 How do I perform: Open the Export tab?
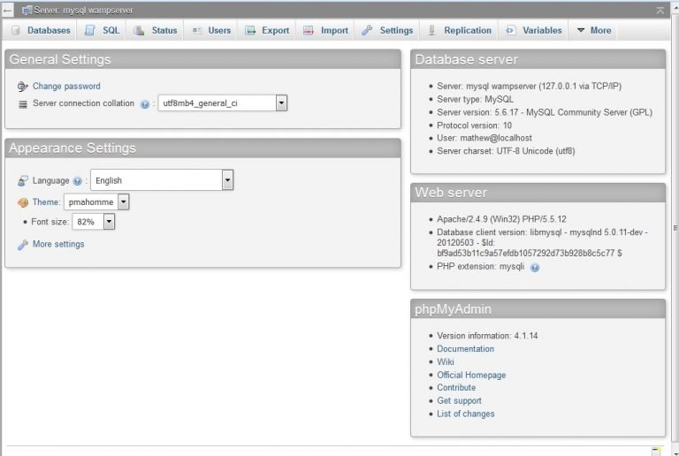point(267,30)
